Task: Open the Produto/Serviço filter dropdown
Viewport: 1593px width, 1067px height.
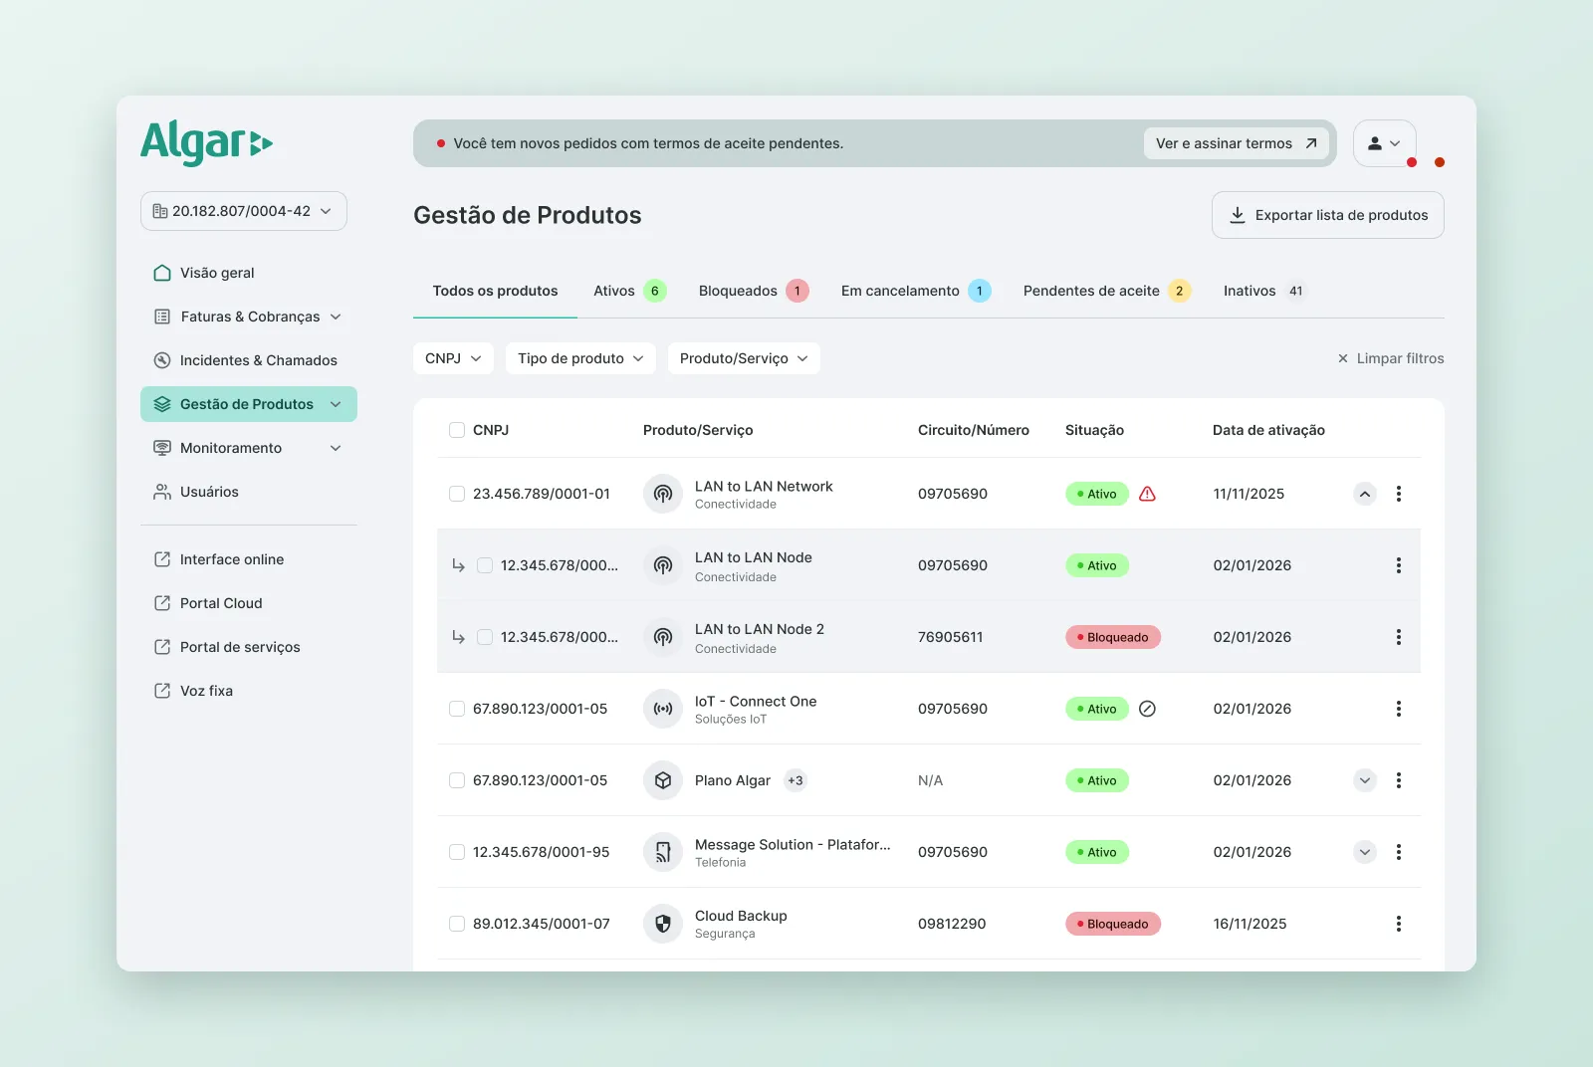Action: (744, 358)
